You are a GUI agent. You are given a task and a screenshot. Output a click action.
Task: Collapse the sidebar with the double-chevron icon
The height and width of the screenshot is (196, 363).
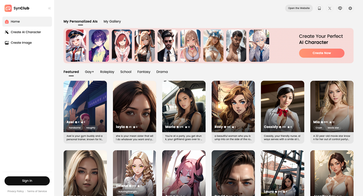pyautogui.click(x=49, y=8)
